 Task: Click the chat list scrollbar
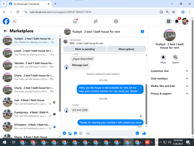pyautogui.click(x=60, y=75)
